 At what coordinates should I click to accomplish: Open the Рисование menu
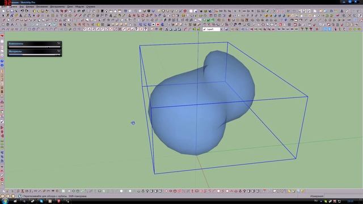(x=42, y=7)
